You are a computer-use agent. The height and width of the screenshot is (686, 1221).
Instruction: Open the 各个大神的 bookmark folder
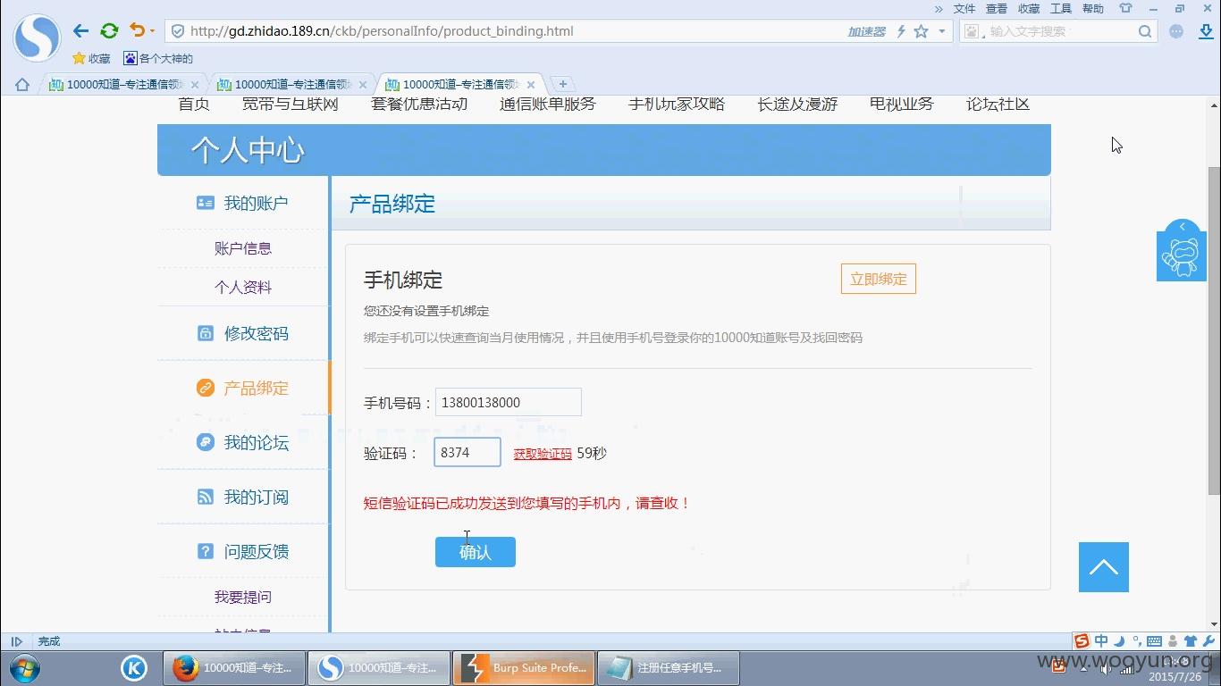(x=158, y=59)
